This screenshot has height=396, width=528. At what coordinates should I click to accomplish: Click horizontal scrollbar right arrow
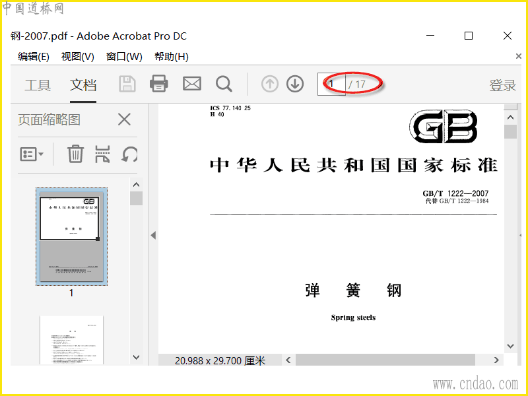[496, 360]
